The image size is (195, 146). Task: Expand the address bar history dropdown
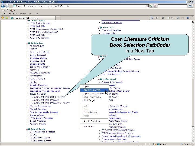[147, 6]
